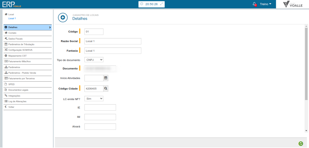
Task: Open the notifications bell icon
Action: (254, 4)
